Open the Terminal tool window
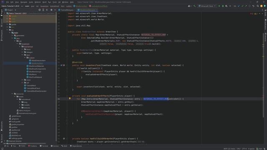This screenshot has width=267, height=150. click(x=44, y=146)
